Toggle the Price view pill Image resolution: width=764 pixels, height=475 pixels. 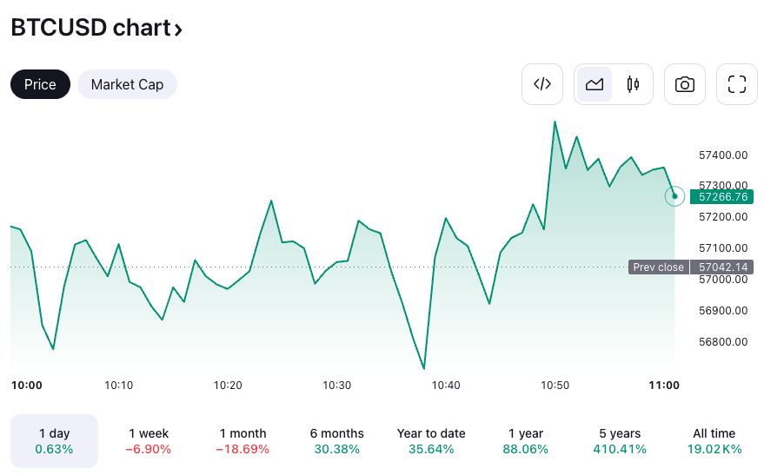[x=40, y=84]
